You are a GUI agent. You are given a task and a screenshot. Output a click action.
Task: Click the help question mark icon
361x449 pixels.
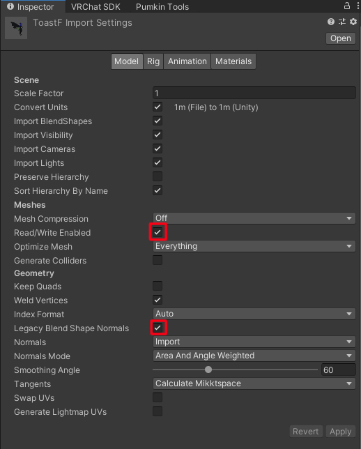coord(331,22)
